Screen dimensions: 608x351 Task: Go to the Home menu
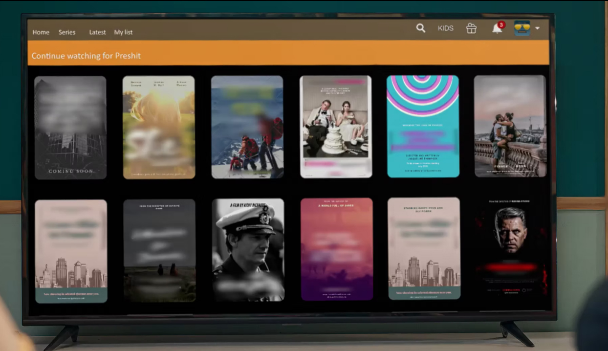(x=41, y=32)
